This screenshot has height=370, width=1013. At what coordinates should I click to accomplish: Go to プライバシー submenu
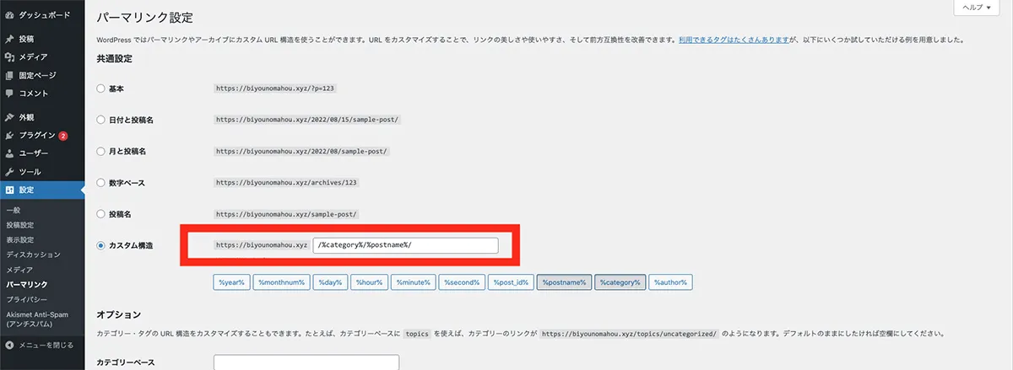(x=27, y=299)
